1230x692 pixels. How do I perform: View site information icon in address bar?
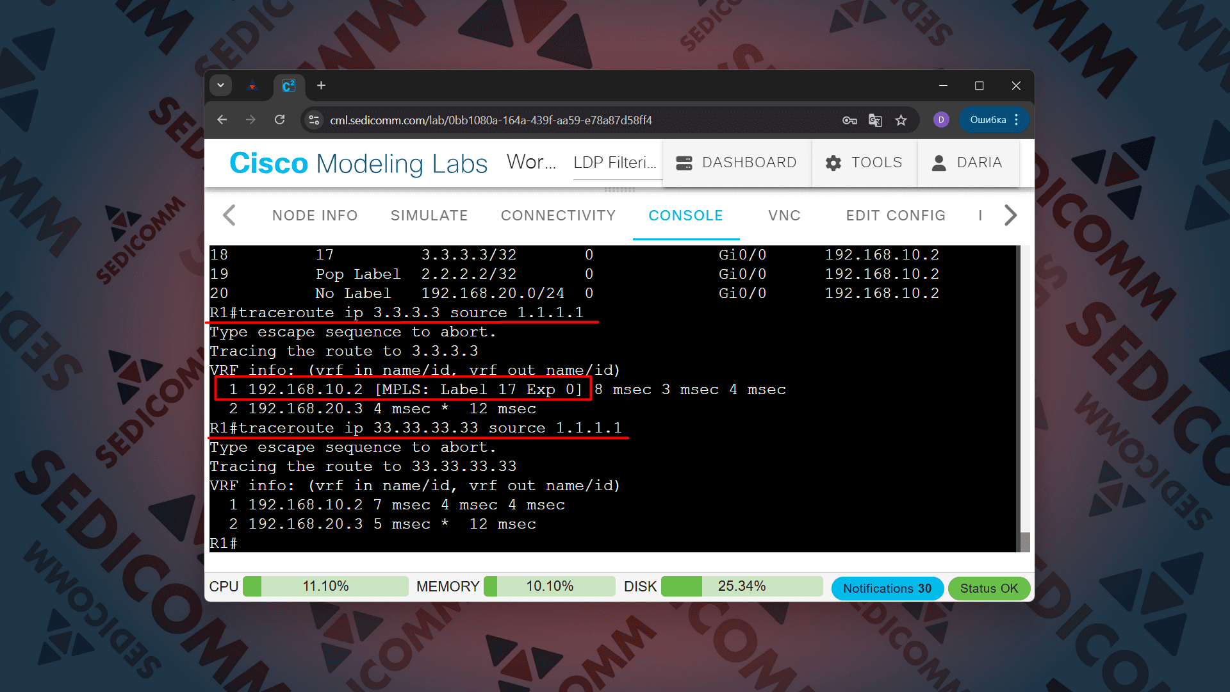[x=314, y=120]
